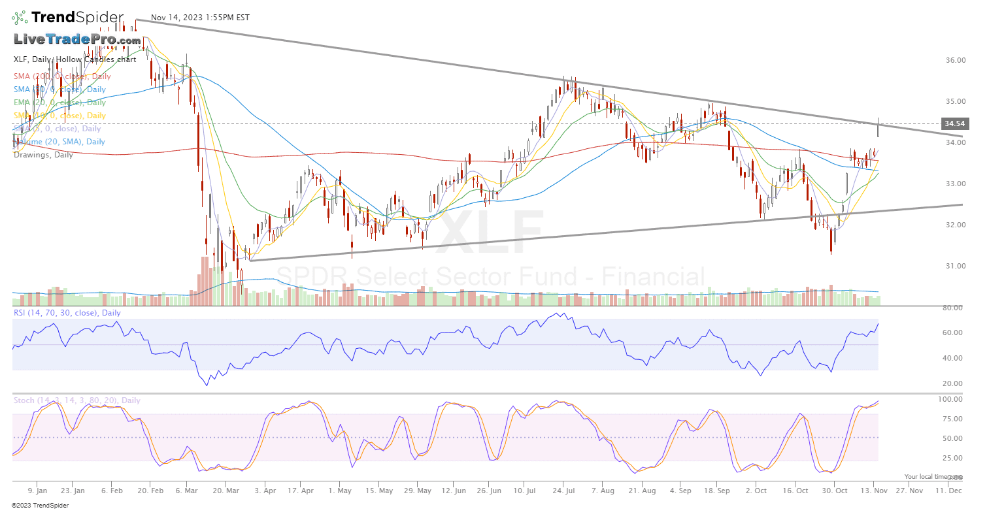Click the current price tag 34.54

coord(955,123)
